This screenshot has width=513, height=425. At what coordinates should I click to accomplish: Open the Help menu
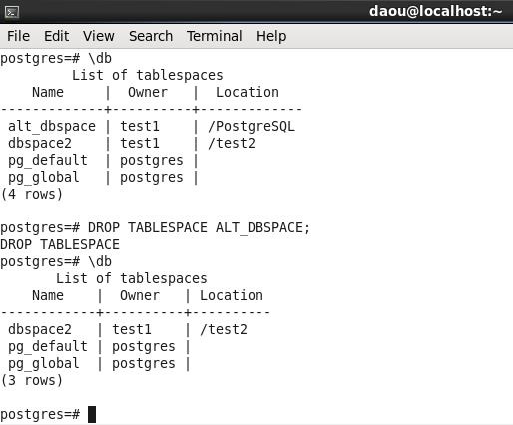pos(271,36)
